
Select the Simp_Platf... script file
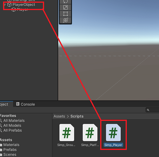click(90, 135)
